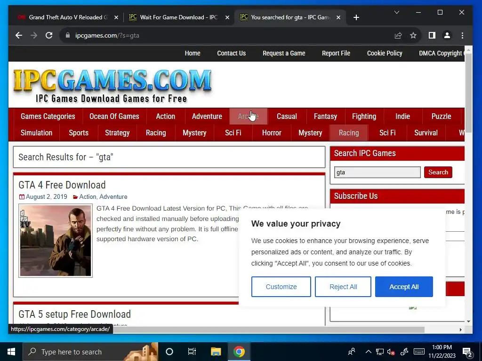Screen dimensions: 482x361
Task: Click the Action tag under GTA 4
Action: click(88, 197)
